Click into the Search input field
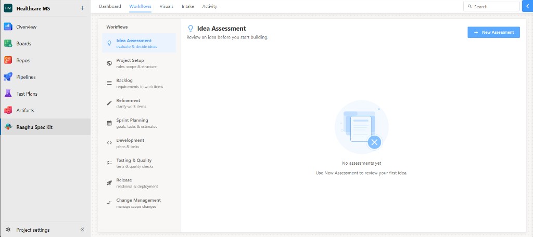Viewport: 533px width, 237px height. [491, 6]
